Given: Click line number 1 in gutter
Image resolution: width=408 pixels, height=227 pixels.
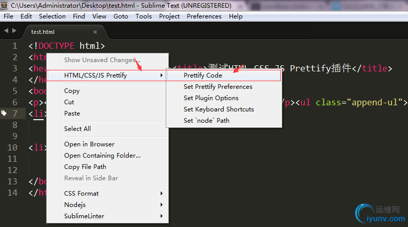Looking at the screenshot, I should coord(15,46).
